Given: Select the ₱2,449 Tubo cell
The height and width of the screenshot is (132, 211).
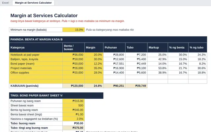Looking at the screenshot, I should point(136,64).
